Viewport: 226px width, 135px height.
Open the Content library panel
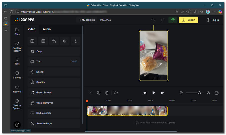tap(17, 47)
